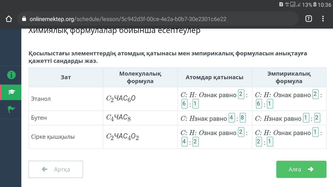Open the browser tab switcher showing 7
333x187 pixels.
[309, 19]
